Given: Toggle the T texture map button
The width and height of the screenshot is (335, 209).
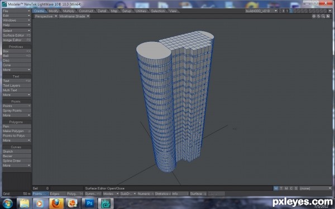Looking at the screenshot, I should [281, 188].
